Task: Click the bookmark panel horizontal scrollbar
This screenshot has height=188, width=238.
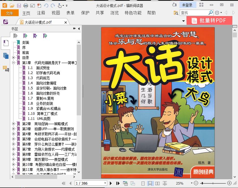Action: pos(36,177)
